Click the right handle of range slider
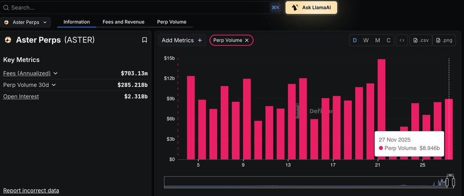 tap(453, 182)
